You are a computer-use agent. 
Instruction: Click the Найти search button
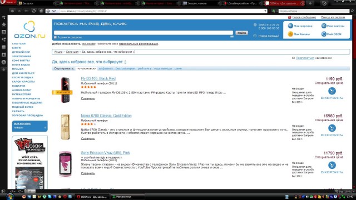241,33
